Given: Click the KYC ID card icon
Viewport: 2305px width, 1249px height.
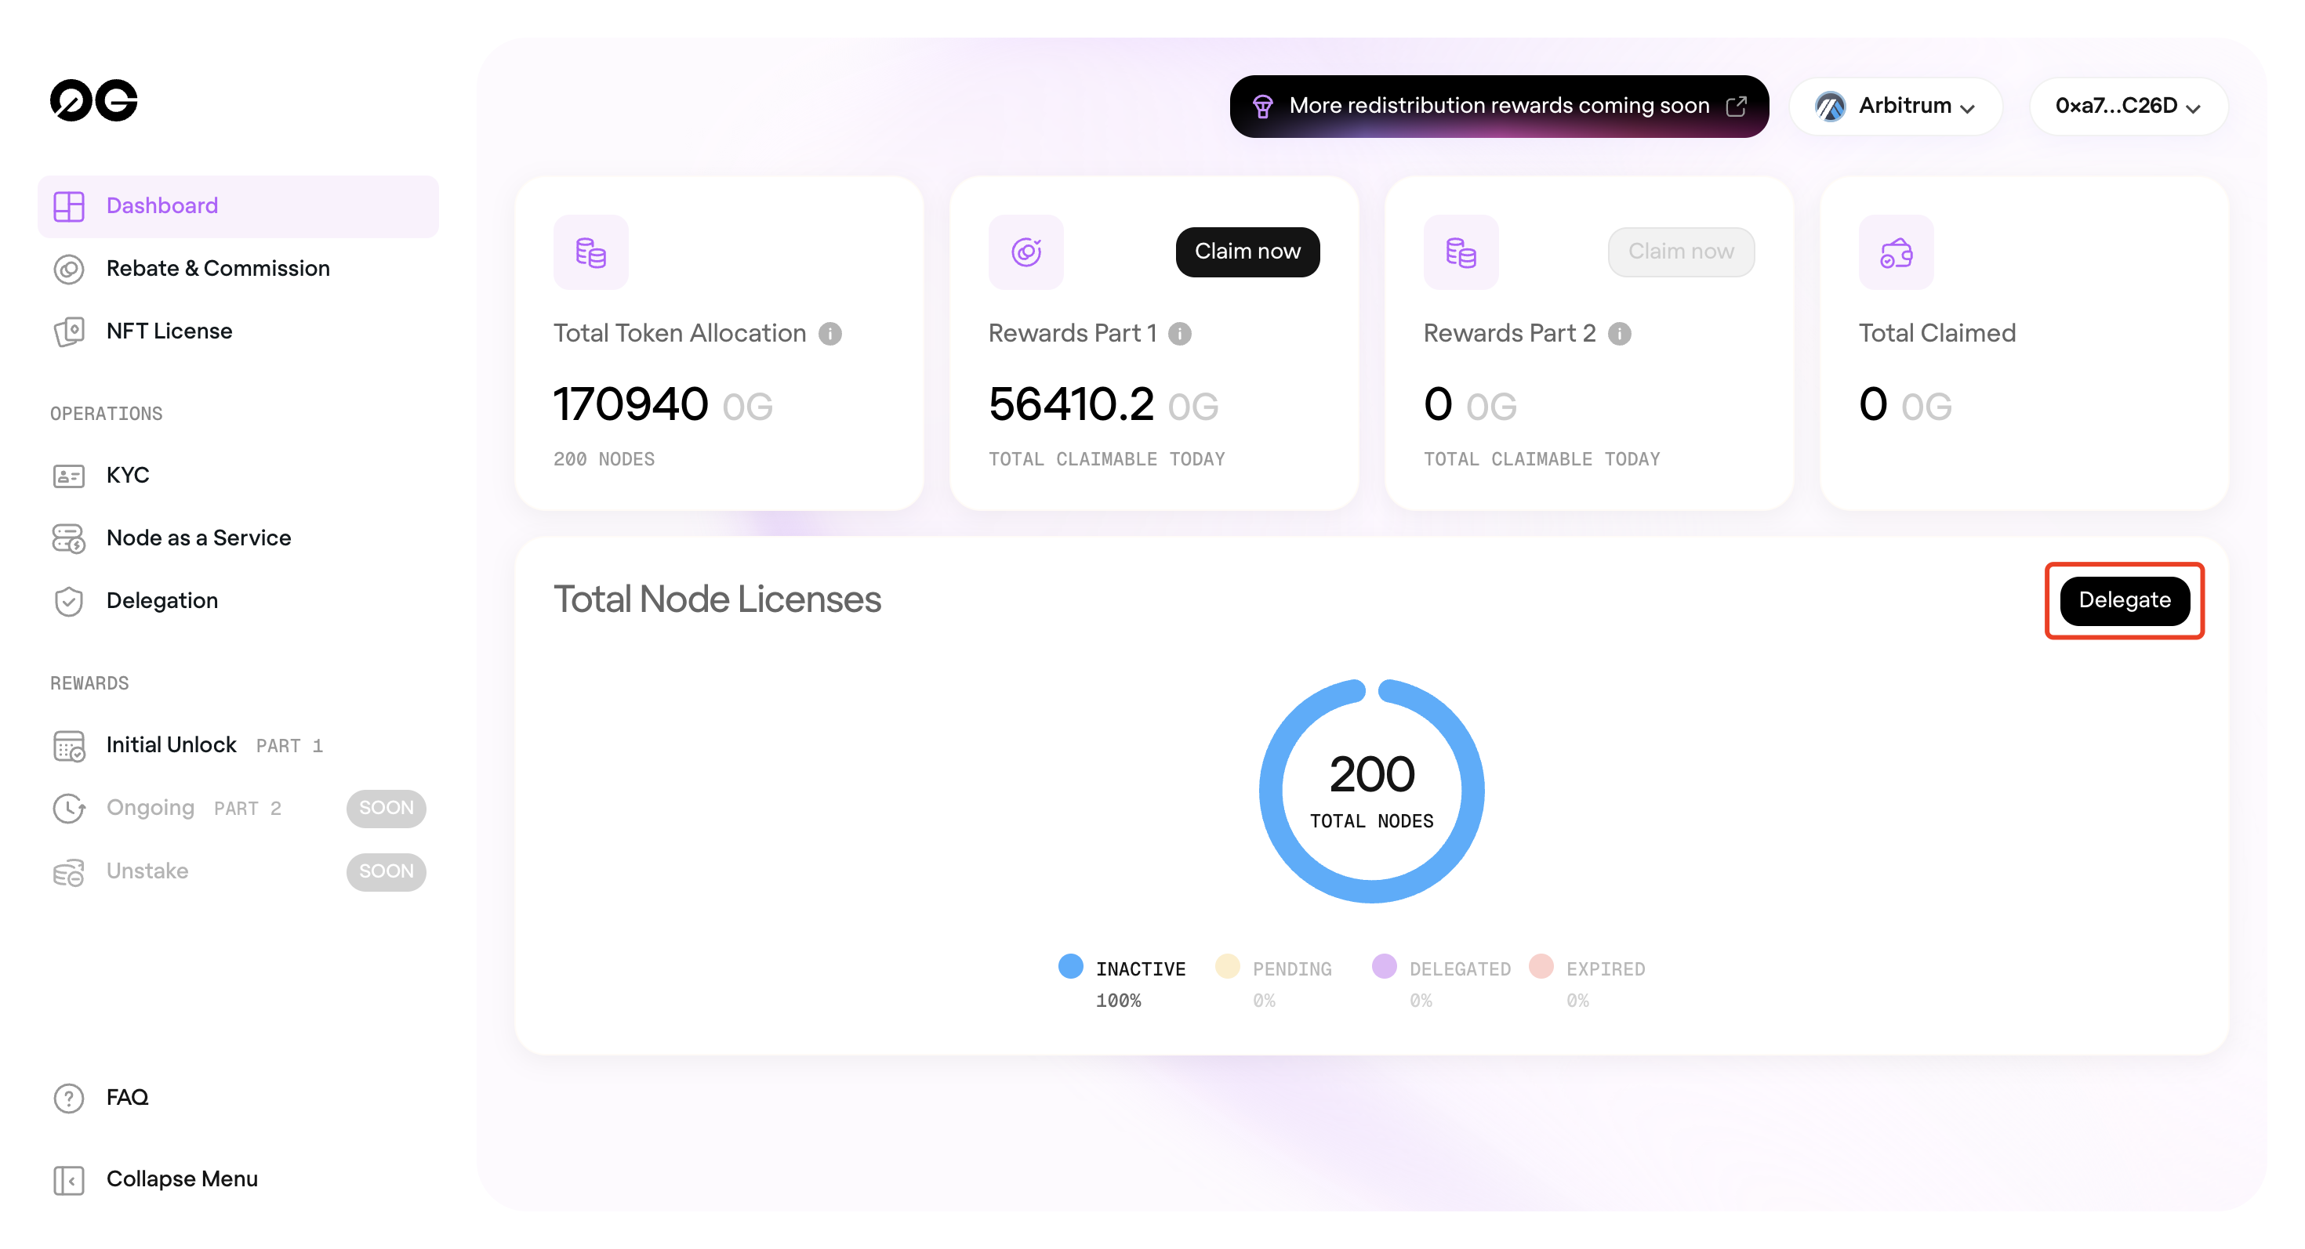Looking at the screenshot, I should (69, 476).
